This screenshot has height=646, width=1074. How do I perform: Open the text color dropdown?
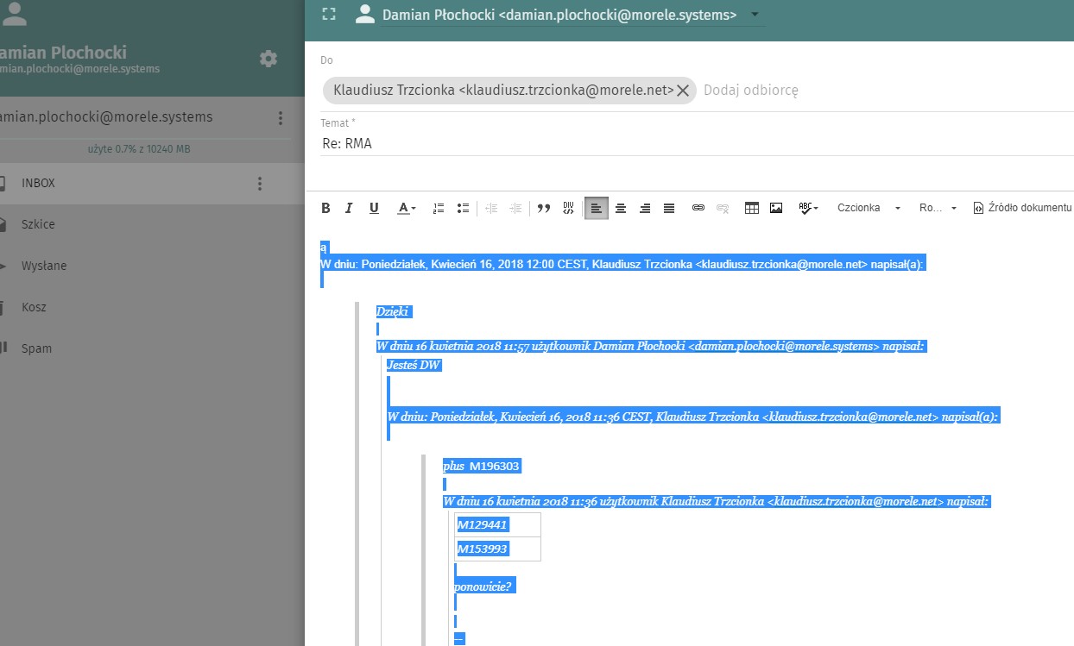coord(406,208)
